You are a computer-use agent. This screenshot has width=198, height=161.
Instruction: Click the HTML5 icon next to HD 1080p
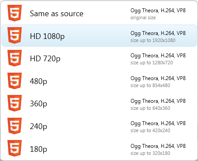[14, 35]
